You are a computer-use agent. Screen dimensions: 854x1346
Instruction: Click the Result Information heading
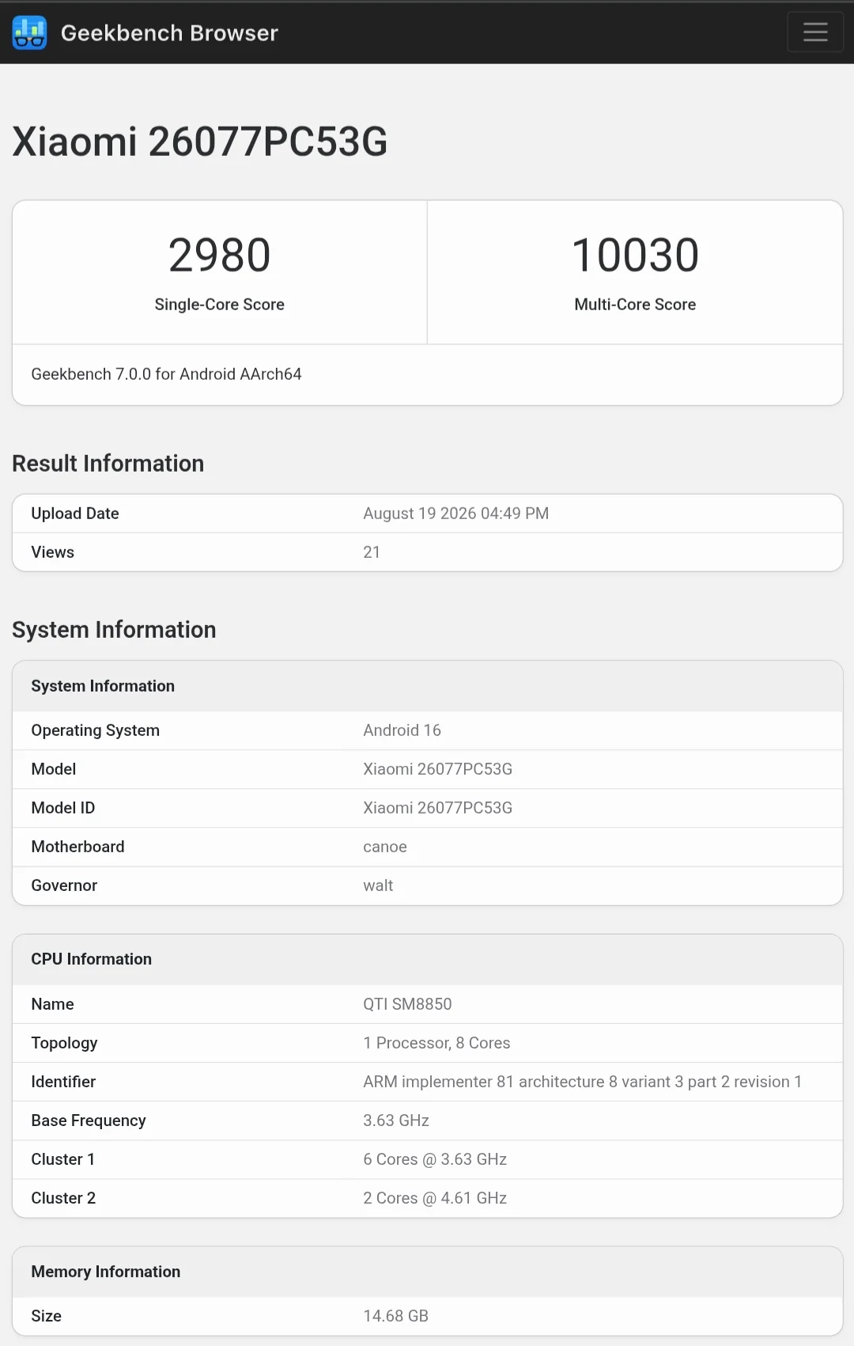(108, 464)
